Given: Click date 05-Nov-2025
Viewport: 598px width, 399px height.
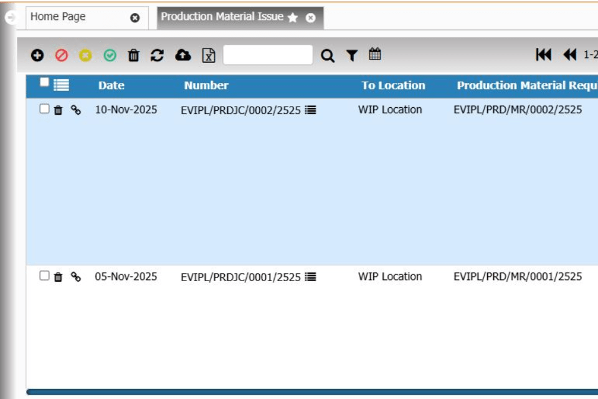Looking at the screenshot, I should pos(126,277).
